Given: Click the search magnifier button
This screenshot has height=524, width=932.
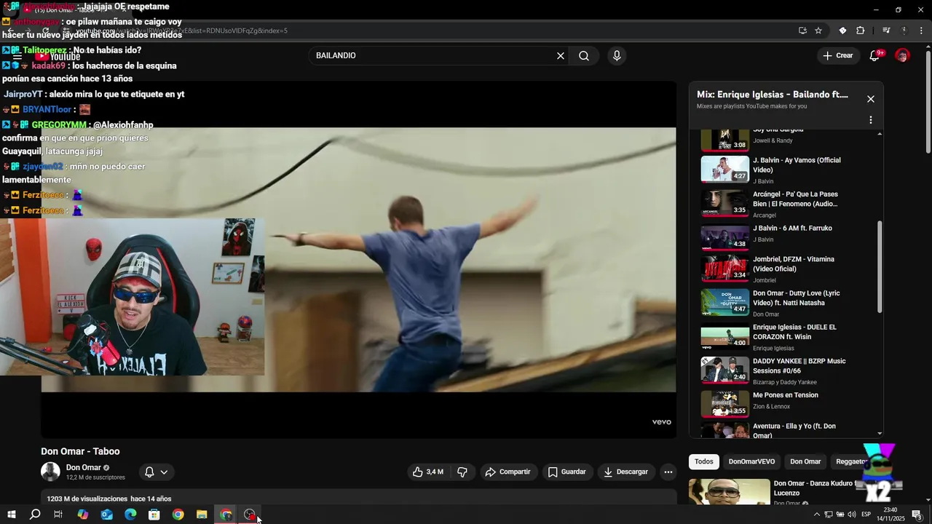Looking at the screenshot, I should pyautogui.click(x=584, y=56).
